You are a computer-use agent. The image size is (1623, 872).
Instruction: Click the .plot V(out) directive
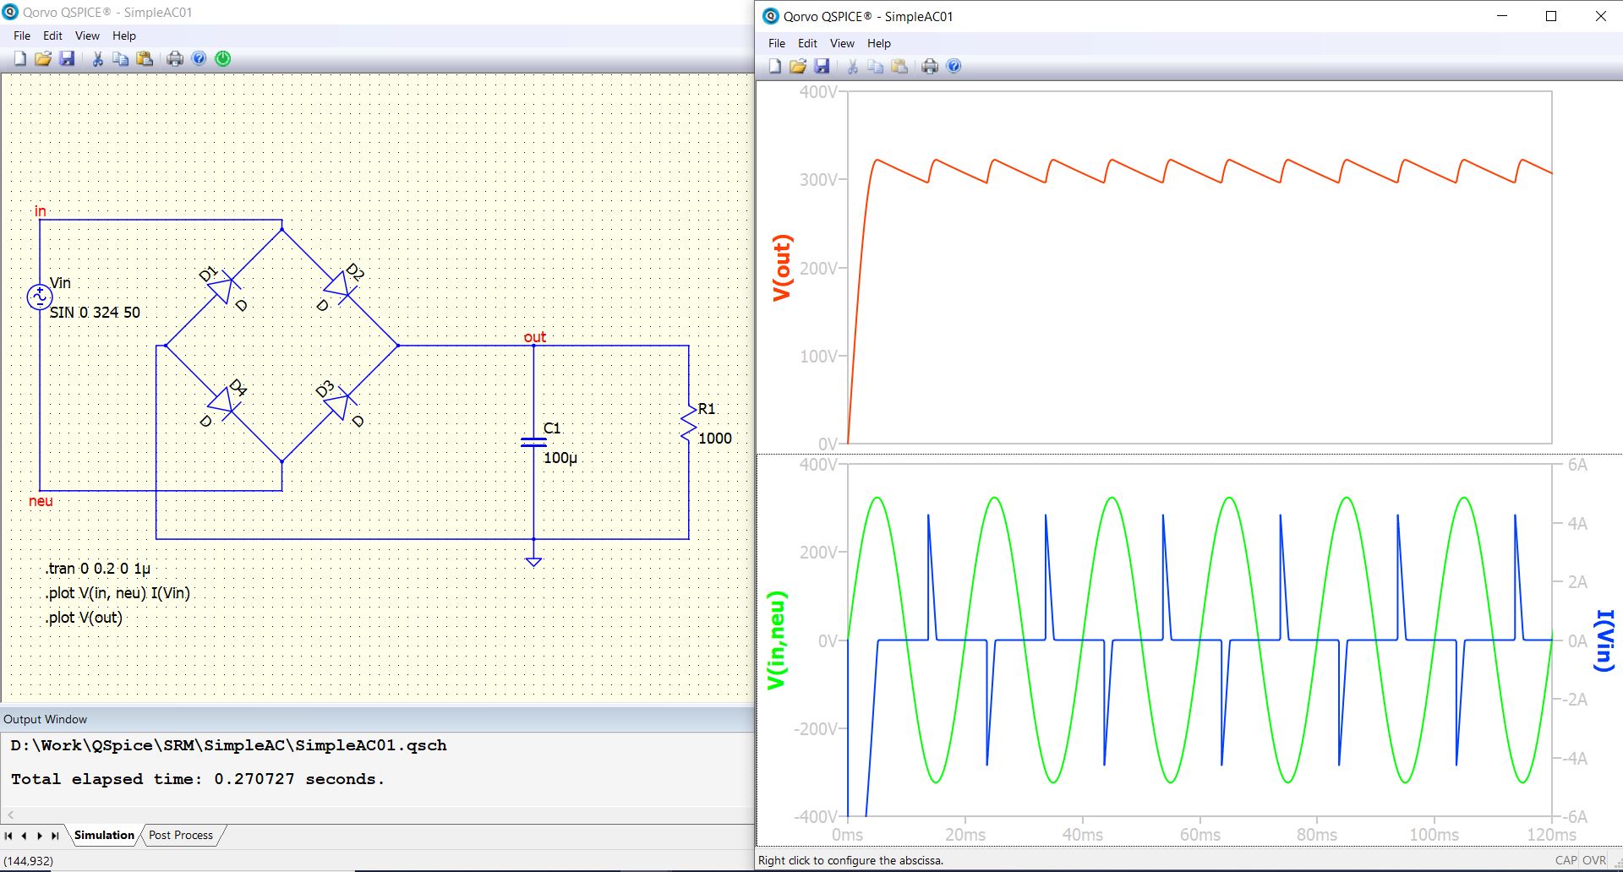coord(84,618)
